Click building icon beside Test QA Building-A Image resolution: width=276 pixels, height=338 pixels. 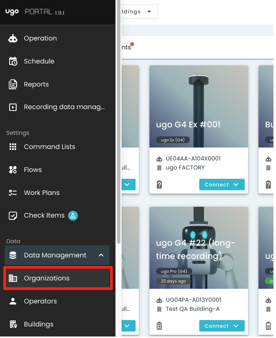pyautogui.click(x=159, y=309)
